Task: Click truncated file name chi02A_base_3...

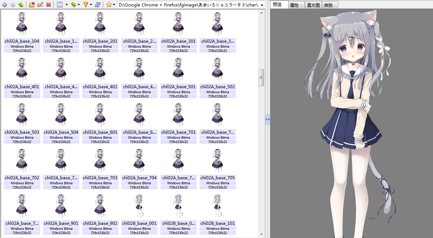Action: coord(217,41)
